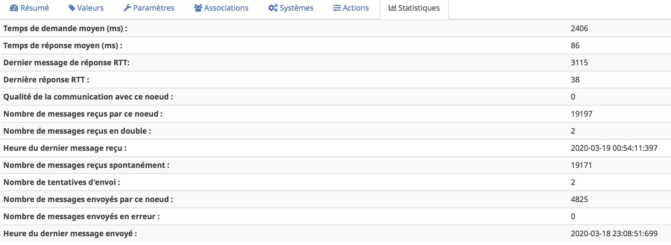671x245 pixels.
Task: Select the last received message timestamp
Action: point(614,148)
